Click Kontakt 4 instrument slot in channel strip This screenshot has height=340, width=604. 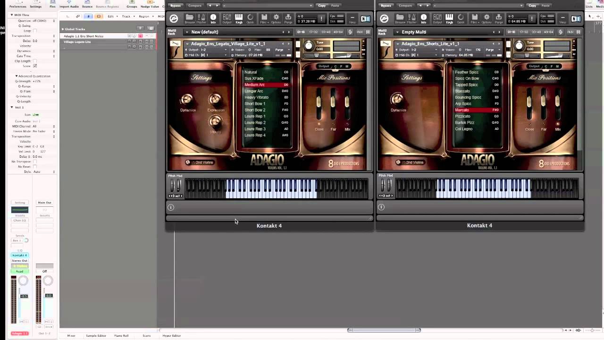(x=20, y=255)
